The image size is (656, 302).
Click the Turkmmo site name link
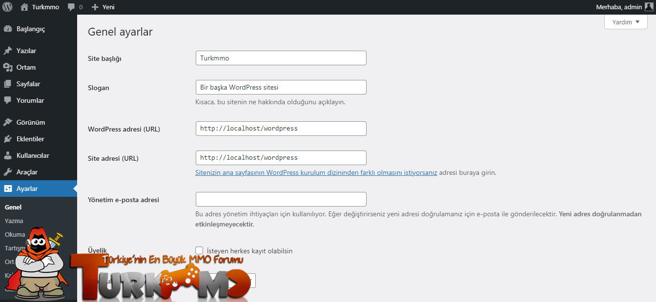pyautogui.click(x=45, y=7)
